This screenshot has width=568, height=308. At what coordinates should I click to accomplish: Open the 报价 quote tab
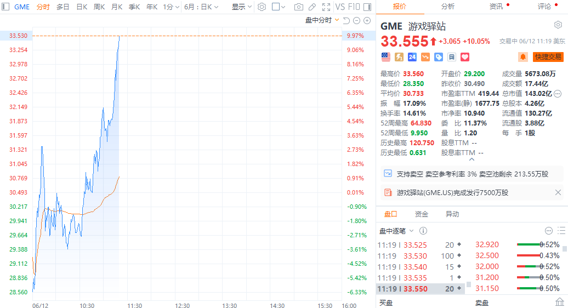pyautogui.click(x=400, y=7)
